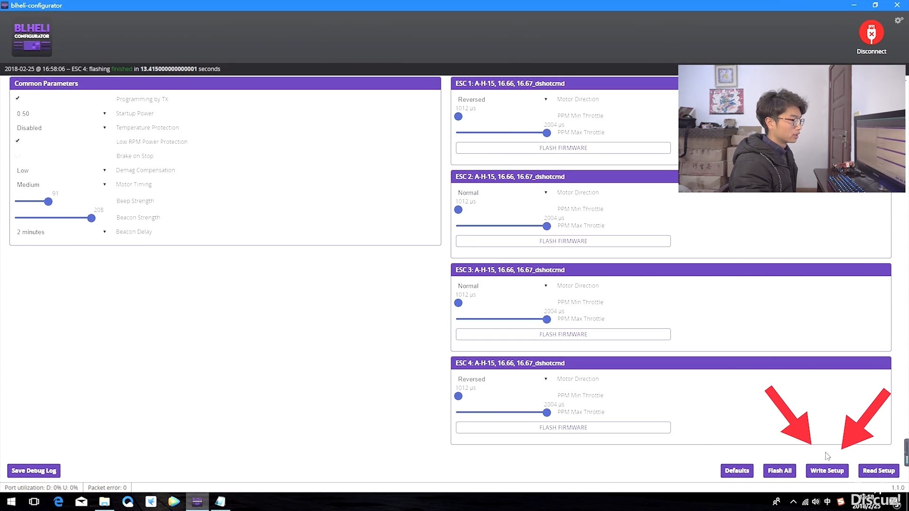Adjust ESC 2 PPM Max Throttle slider

click(x=547, y=226)
